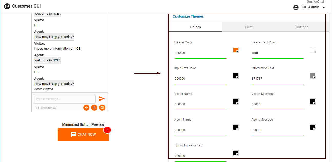Open the Input Text Color swatch picker
Image resolution: width=332 pixels, height=162 pixels.
pos(236,76)
